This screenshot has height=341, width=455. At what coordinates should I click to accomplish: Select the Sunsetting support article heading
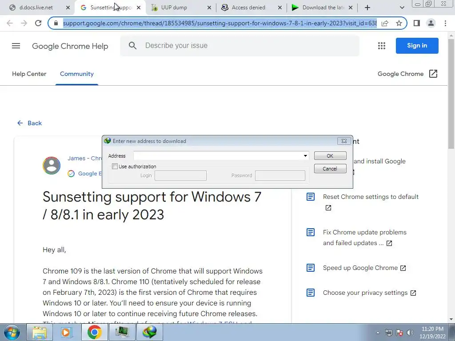[152, 206]
